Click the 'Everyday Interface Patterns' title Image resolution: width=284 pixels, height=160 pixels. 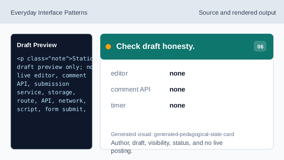click(49, 13)
